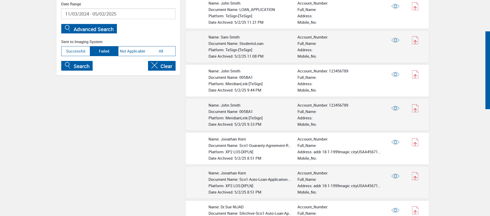Filter by Successful imaging status
The width and height of the screenshot is (490, 216).
tap(76, 51)
